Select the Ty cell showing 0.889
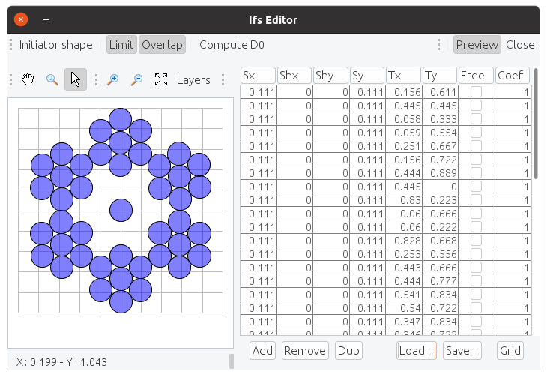Image resolution: width=547 pixels, height=377 pixels. pyautogui.click(x=440, y=173)
